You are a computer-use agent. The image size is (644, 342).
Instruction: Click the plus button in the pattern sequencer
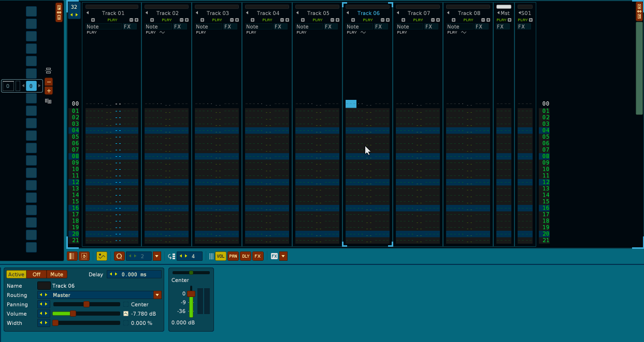tap(49, 91)
